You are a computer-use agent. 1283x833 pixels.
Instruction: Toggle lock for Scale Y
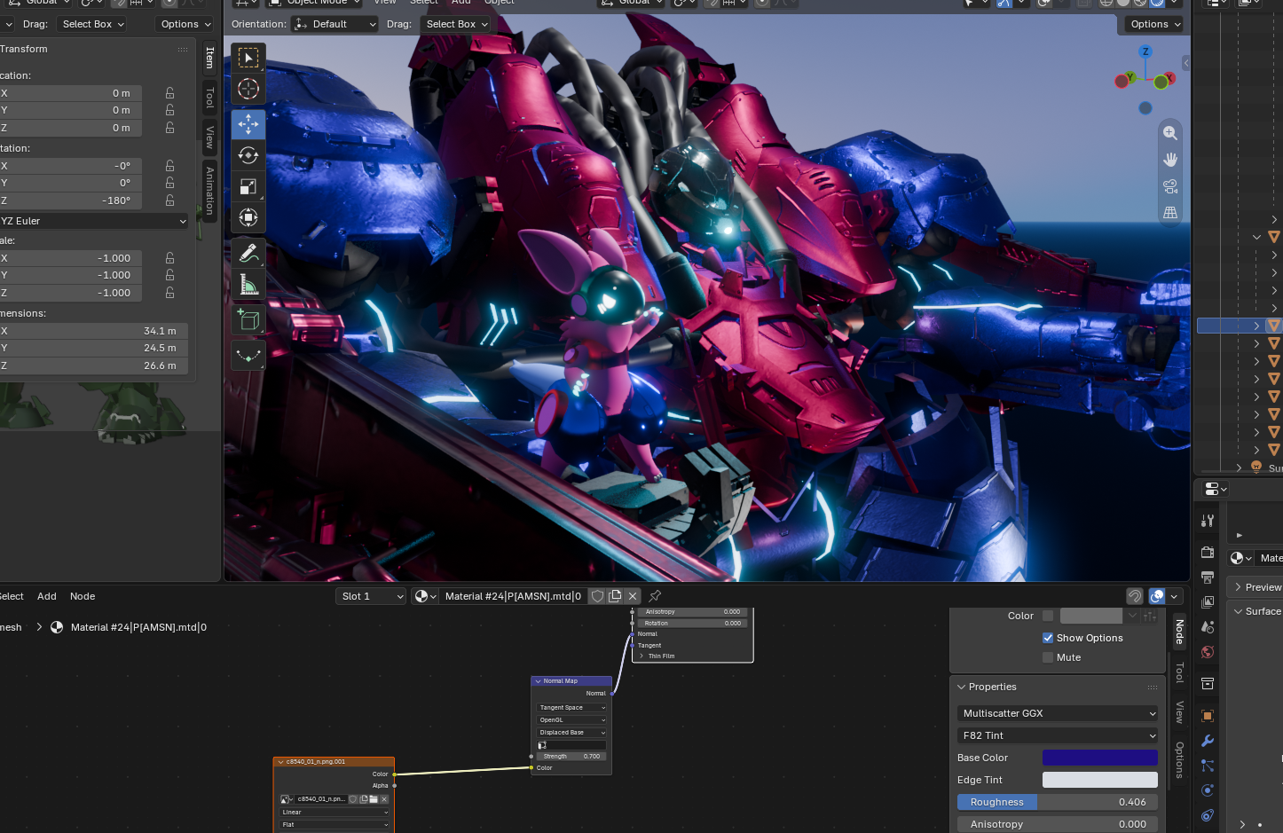point(169,275)
